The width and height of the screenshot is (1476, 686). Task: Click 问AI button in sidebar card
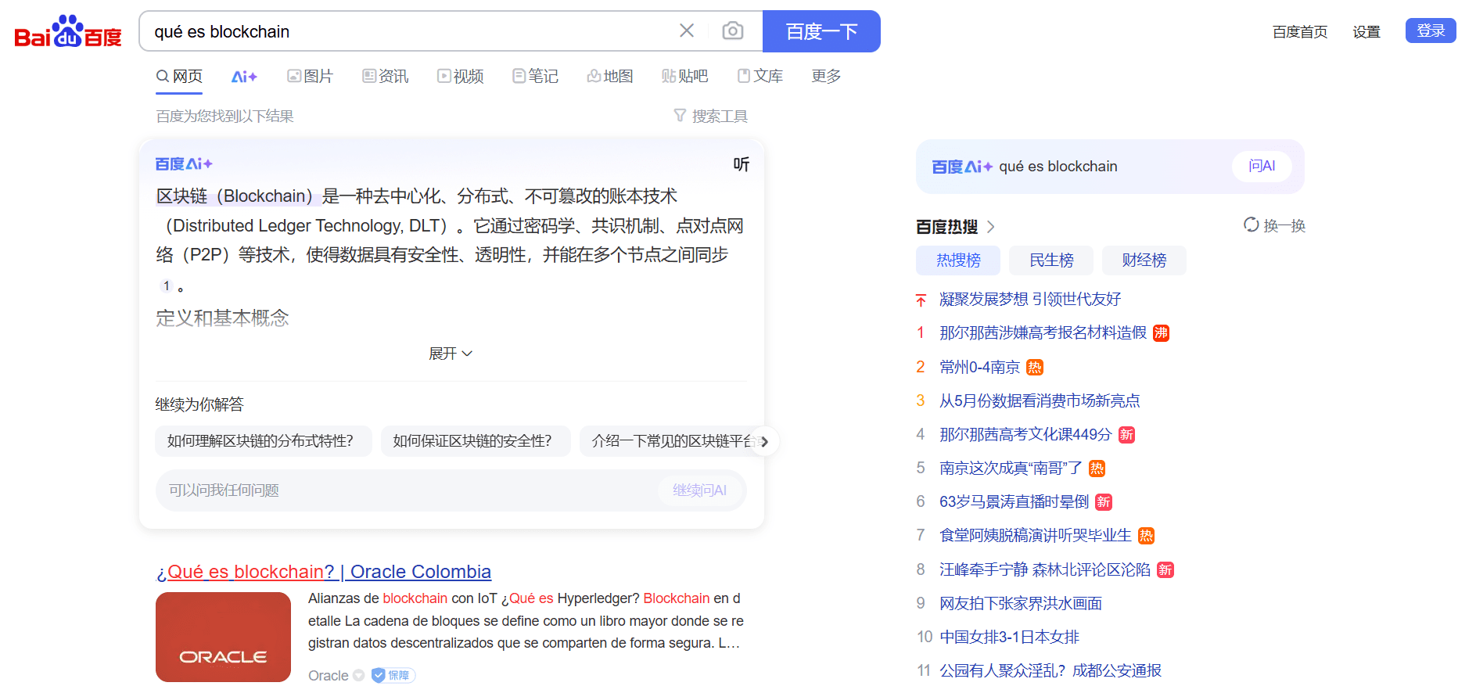click(x=1262, y=166)
